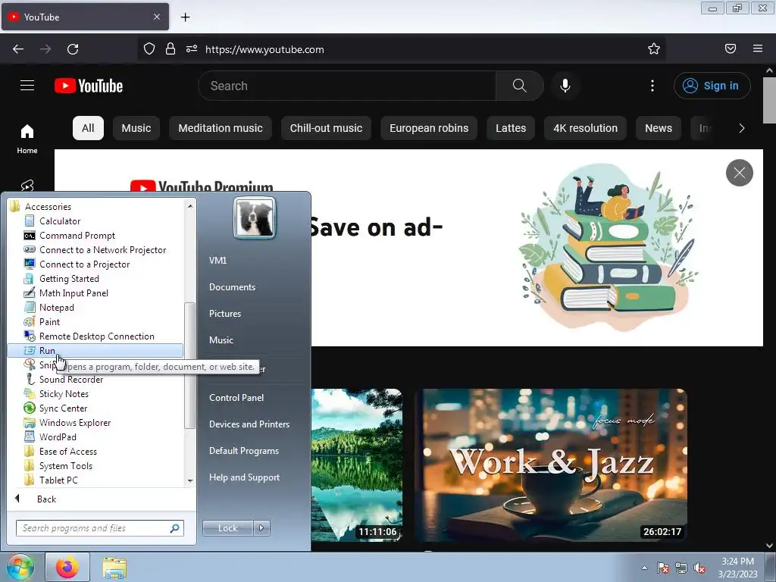
Task: Click the muted volume tray icon
Action: tap(699, 568)
